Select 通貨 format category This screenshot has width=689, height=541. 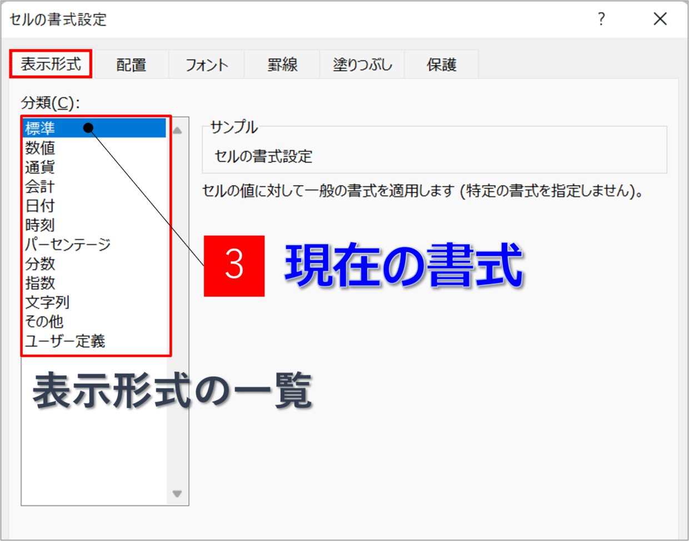[40, 167]
